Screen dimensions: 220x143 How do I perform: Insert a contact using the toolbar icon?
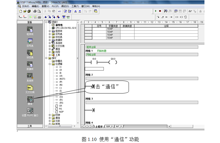(x=177, y=17)
